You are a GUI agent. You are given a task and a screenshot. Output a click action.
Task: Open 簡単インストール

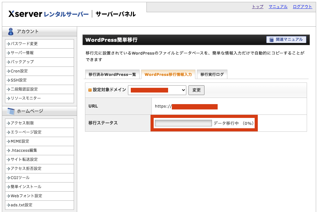[40, 187]
